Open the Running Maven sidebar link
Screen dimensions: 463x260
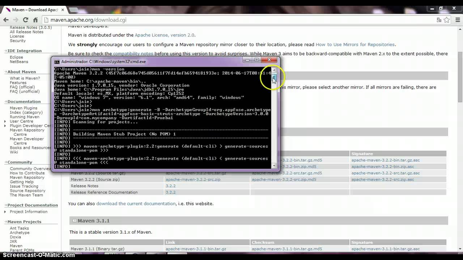(x=25, y=117)
